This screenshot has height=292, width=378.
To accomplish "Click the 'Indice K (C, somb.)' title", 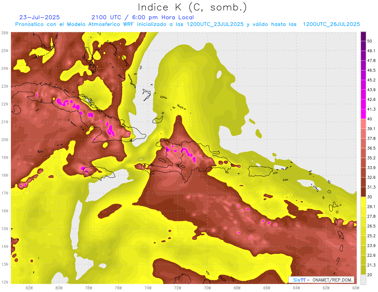I will 192,8.
